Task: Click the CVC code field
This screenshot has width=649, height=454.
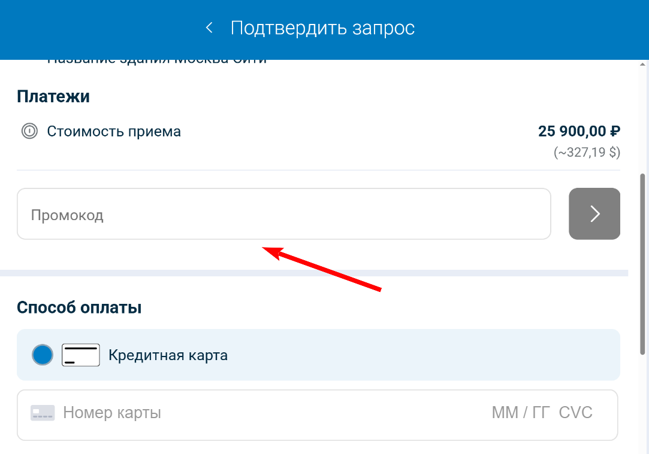Action: pos(575,413)
